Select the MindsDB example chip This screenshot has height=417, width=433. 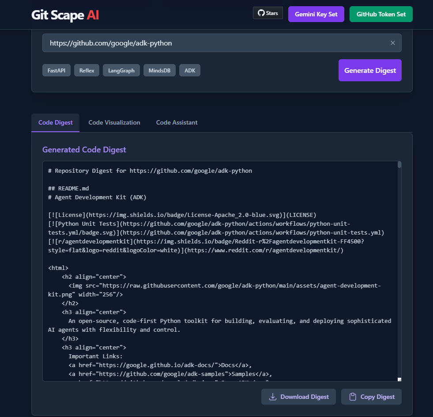tap(159, 70)
